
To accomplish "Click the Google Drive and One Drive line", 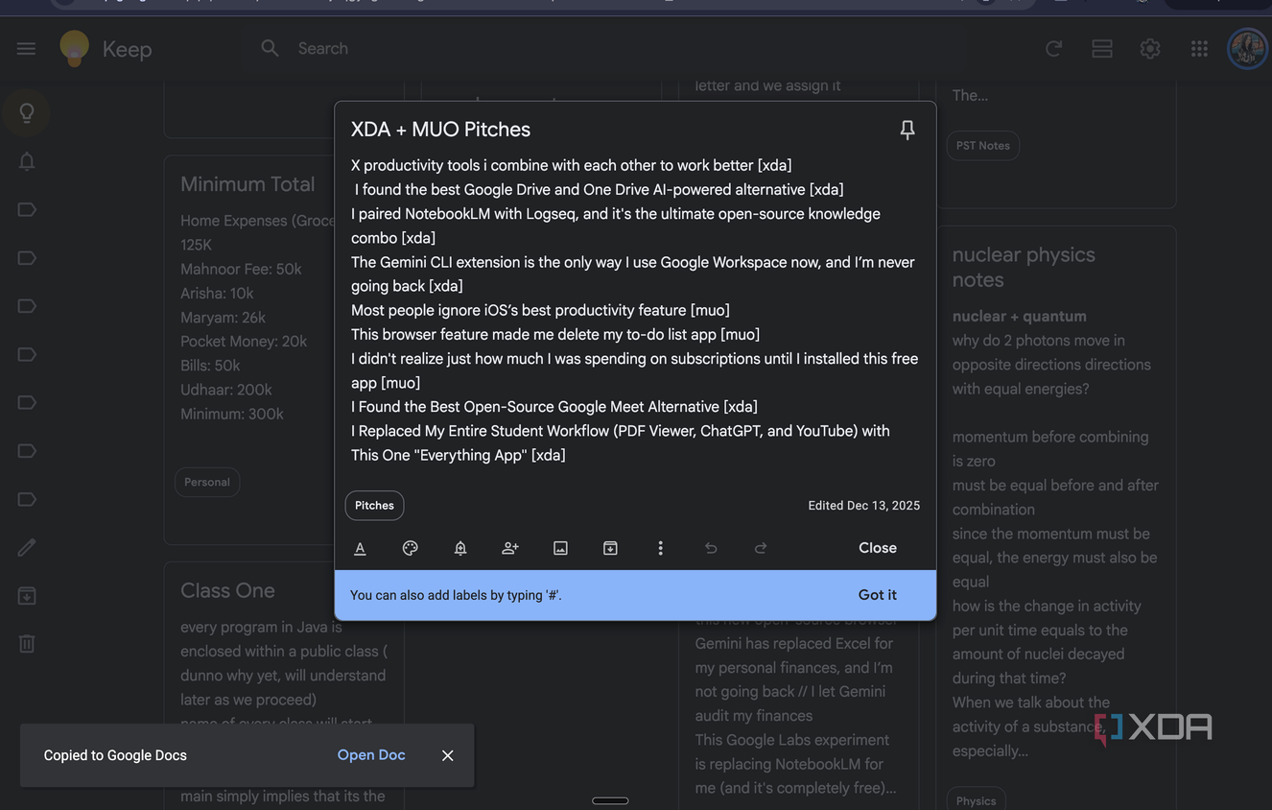I will click(x=600, y=190).
